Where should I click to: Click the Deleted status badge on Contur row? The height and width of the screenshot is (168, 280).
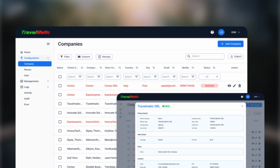pyautogui.click(x=209, y=86)
